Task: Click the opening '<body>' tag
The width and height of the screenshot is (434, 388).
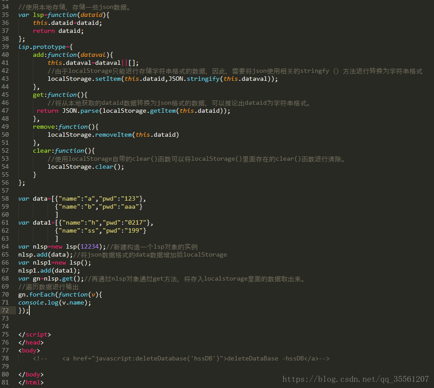Action: pyautogui.click(x=29, y=350)
